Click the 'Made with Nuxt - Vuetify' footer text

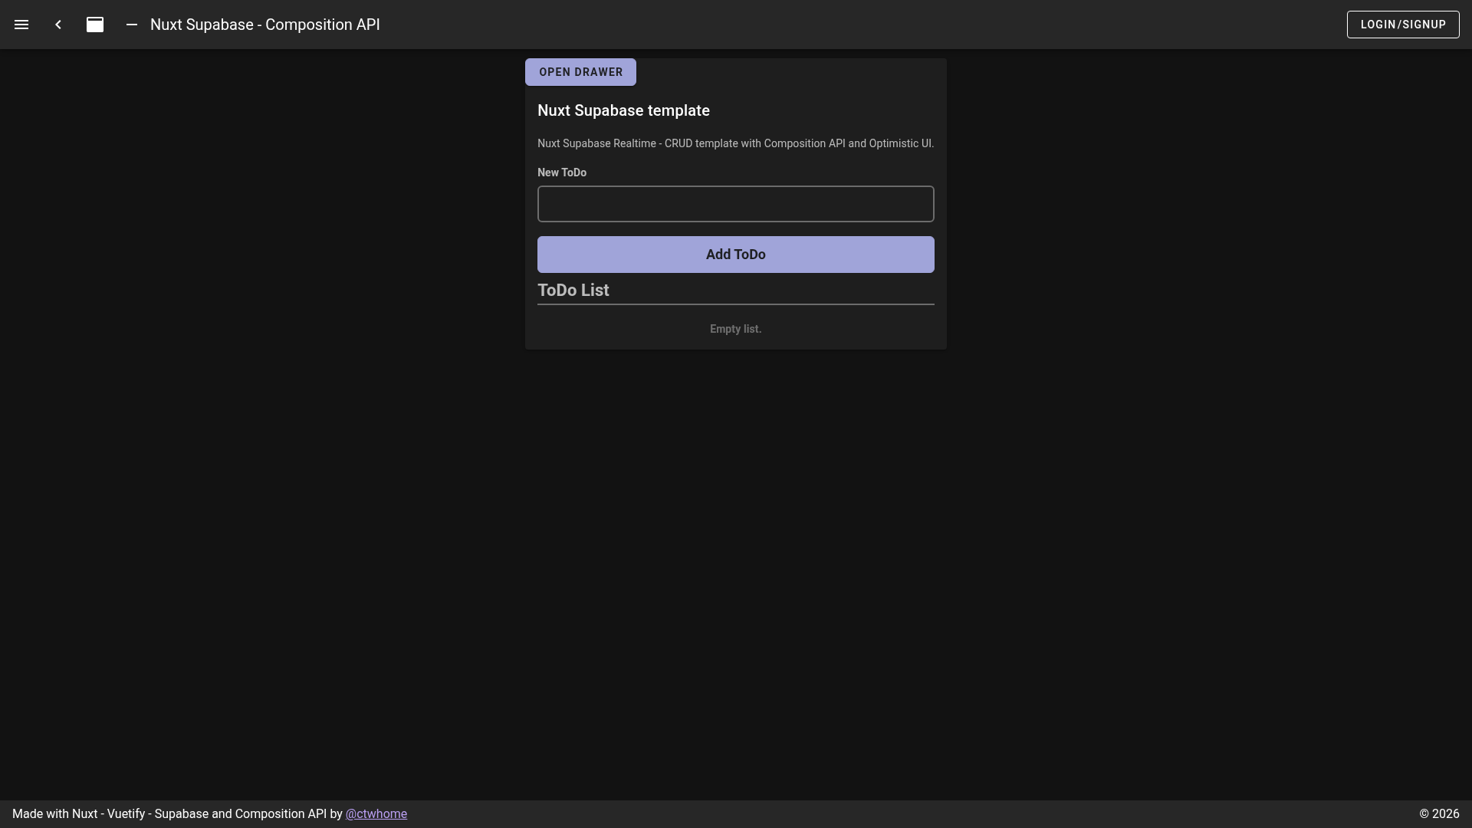click(177, 814)
